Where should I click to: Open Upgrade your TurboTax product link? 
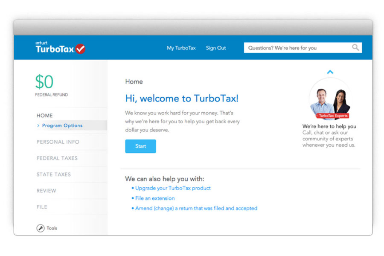tap(173, 188)
